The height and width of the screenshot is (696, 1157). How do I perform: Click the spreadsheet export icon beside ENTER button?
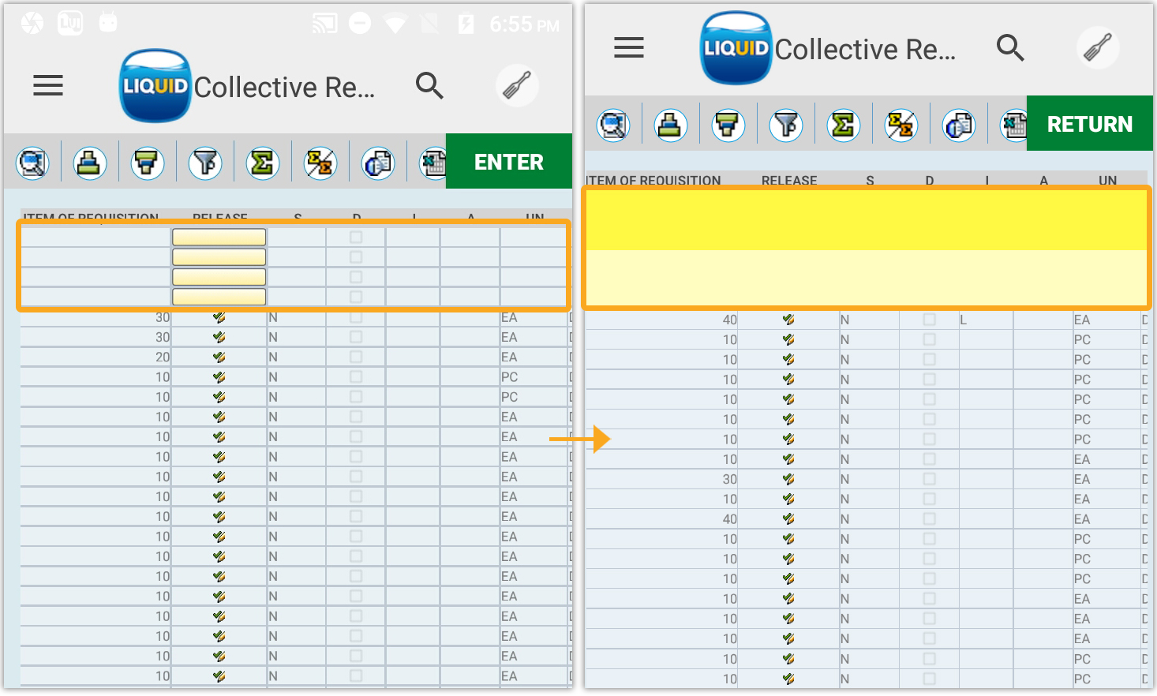point(433,163)
